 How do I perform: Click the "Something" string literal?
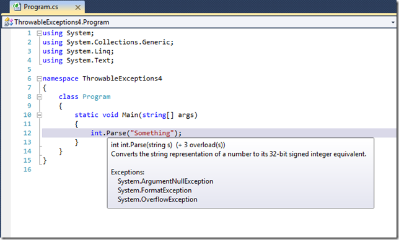(x=152, y=133)
